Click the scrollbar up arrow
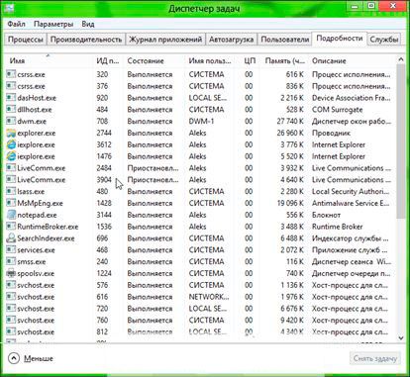This screenshot has height=377, width=410. click(x=401, y=59)
